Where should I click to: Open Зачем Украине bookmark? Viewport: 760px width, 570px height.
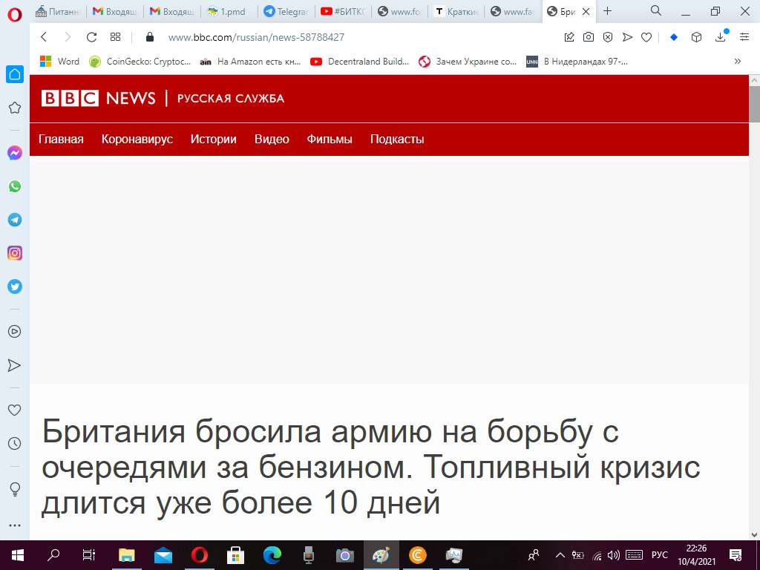[x=468, y=61]
